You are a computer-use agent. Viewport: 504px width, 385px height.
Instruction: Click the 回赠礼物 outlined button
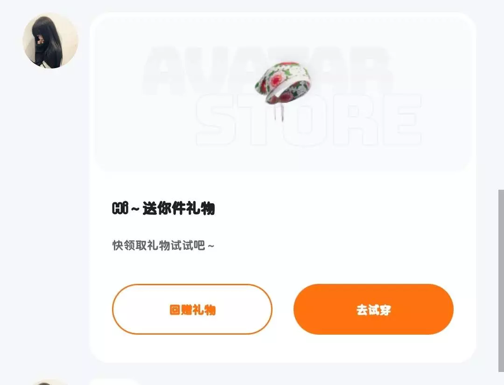(x=192, y=309)
